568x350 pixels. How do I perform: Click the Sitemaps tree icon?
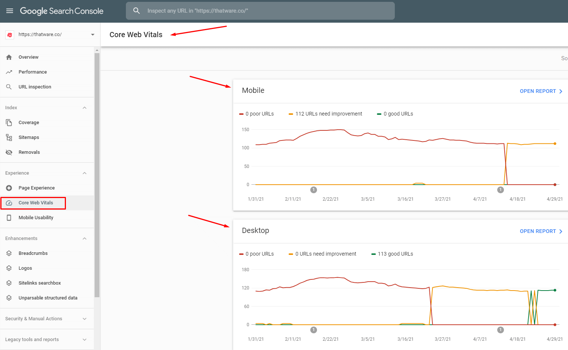[9, 137]
